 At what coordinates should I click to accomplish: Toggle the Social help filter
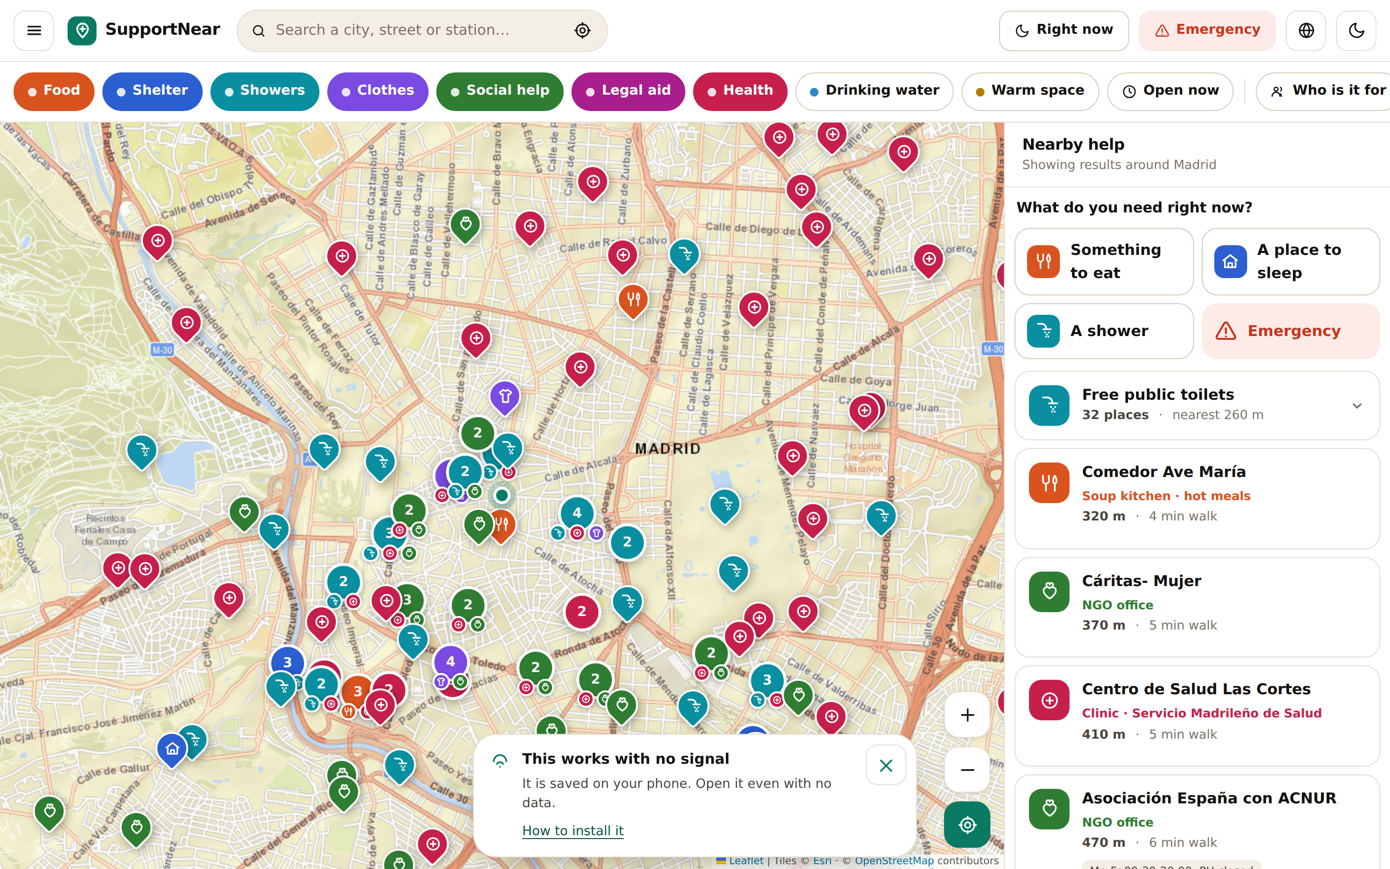tap(500, 91)
